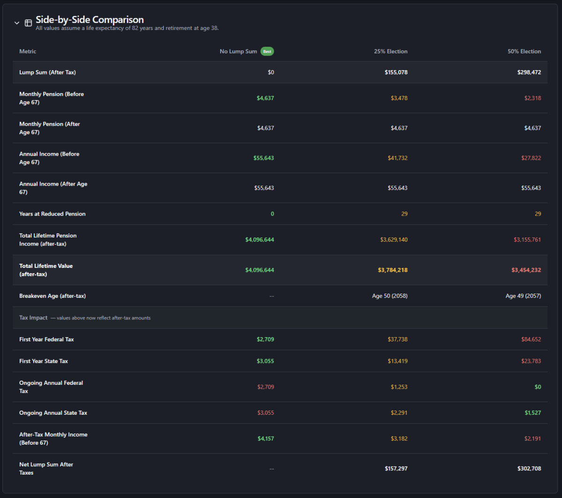Click Annual Income (Before Age 67) label
Screen dimensions: 562x498
point(49,158)
